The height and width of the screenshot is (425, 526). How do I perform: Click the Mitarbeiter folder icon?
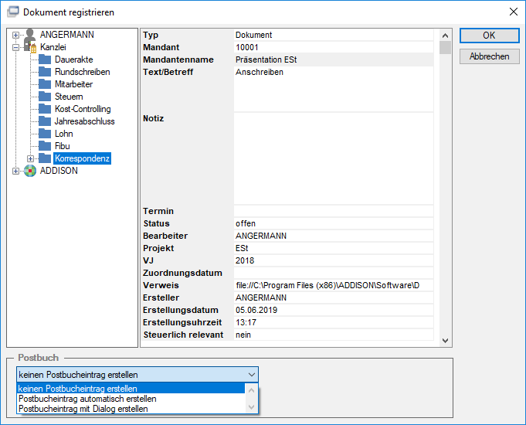(x=45, y=84)
